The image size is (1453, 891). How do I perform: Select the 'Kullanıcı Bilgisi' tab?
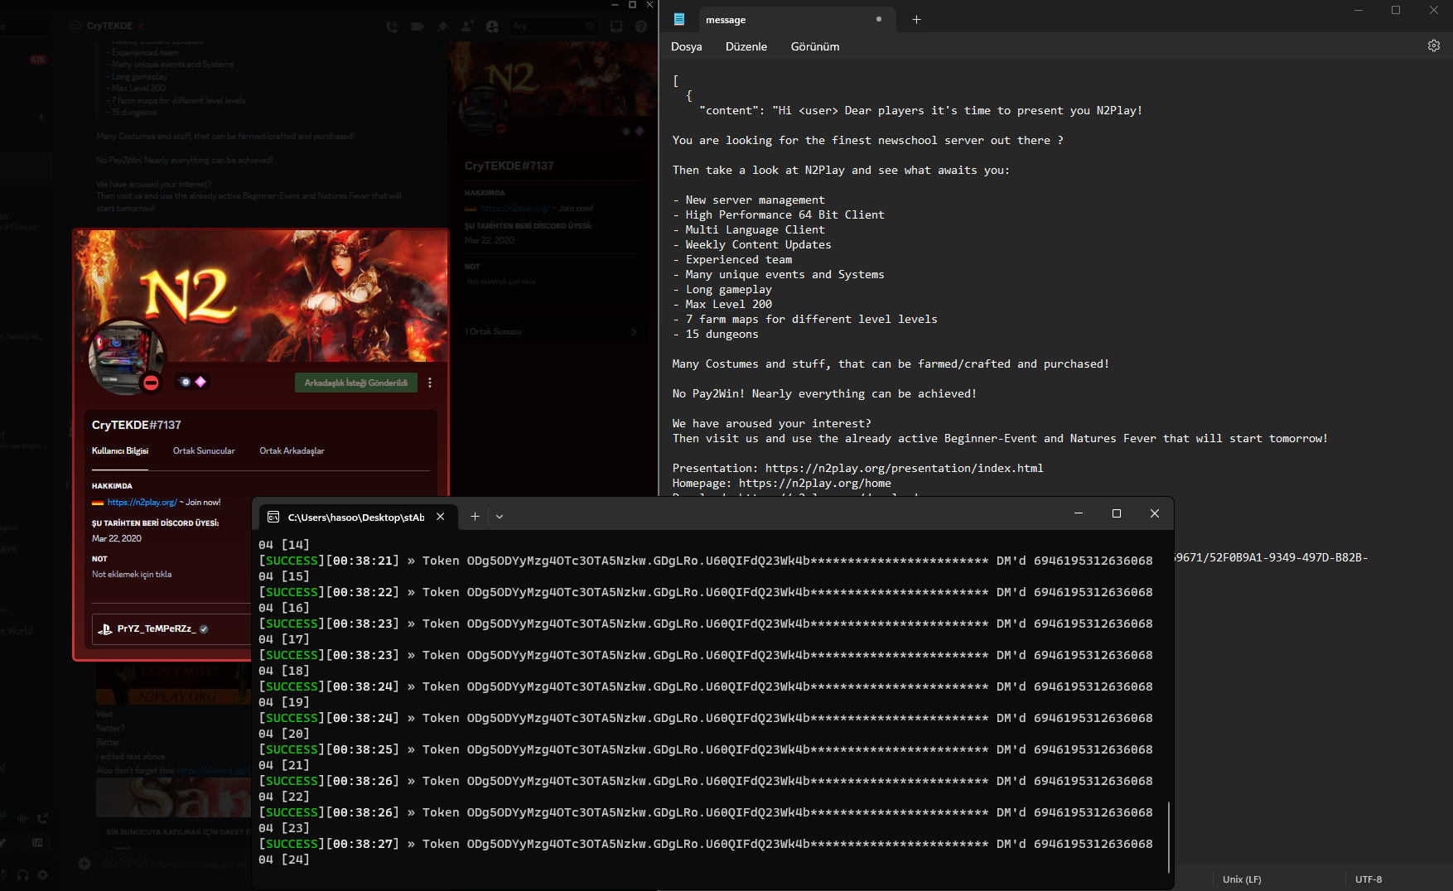(x=120, y=450)
